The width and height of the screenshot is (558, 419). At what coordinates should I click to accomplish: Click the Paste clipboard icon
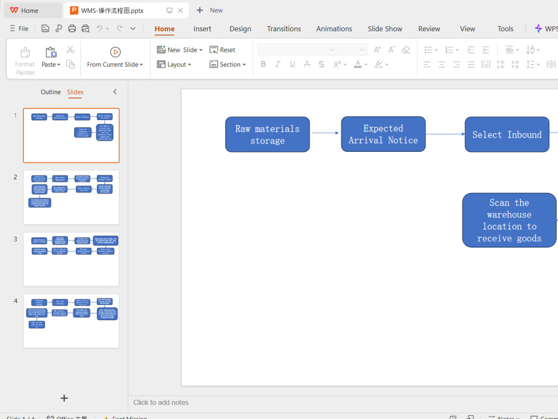(x=51, y=52)
